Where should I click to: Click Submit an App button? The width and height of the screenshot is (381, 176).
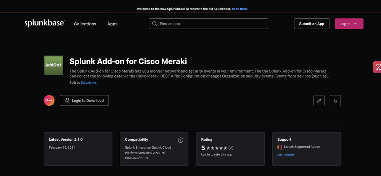coord(312,24)
